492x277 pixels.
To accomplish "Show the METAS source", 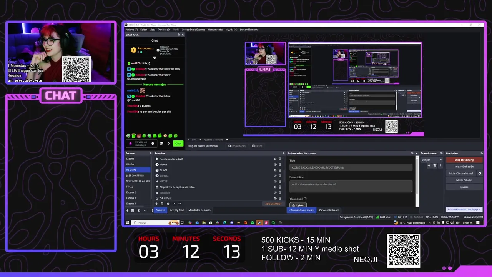I will [275, 181].
